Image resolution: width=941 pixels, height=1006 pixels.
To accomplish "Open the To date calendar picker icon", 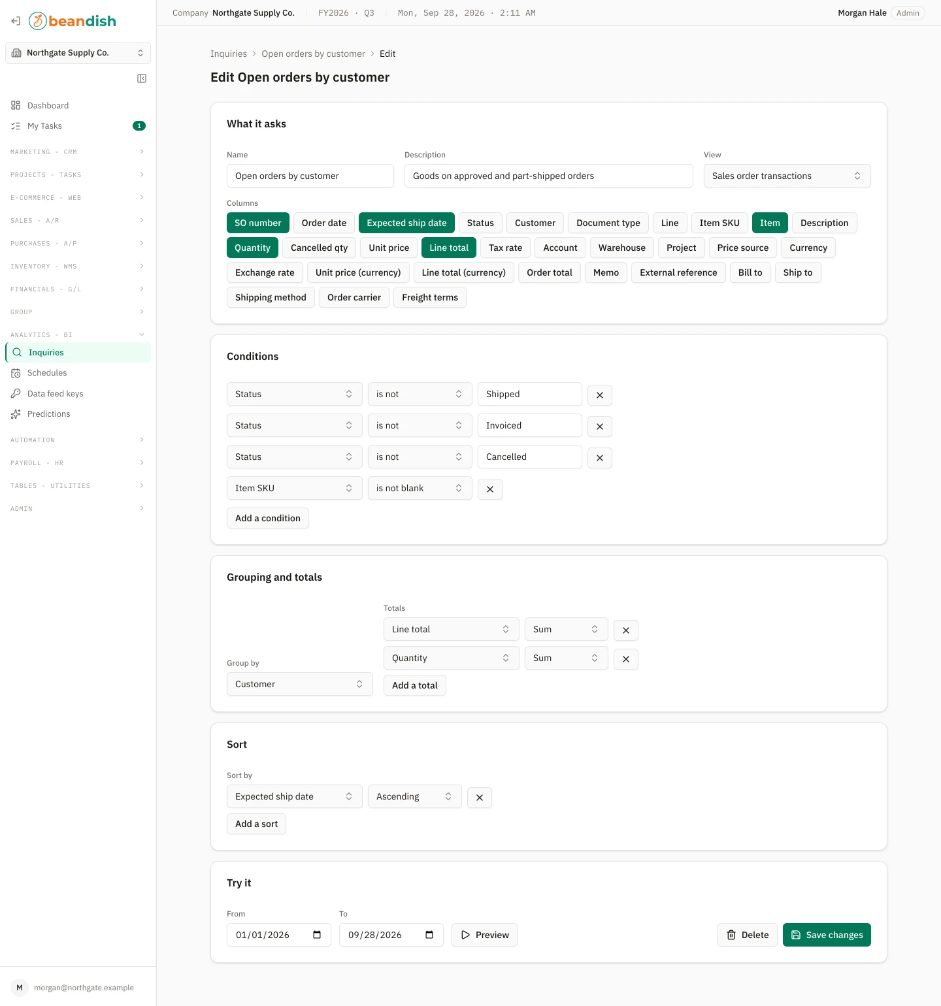I will click(x=429, y=935).
